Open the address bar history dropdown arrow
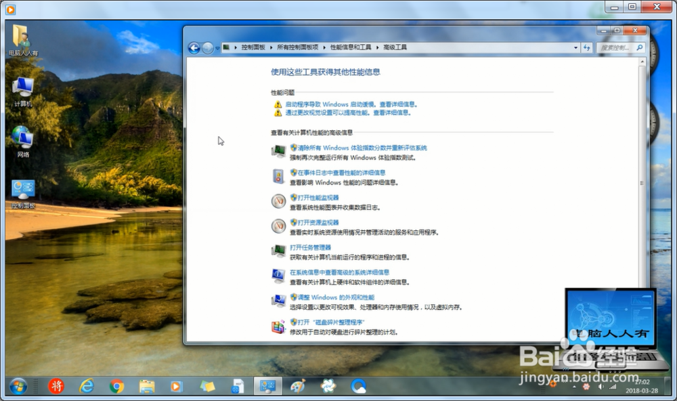677x401 pixels. click(x=575, y=47)
